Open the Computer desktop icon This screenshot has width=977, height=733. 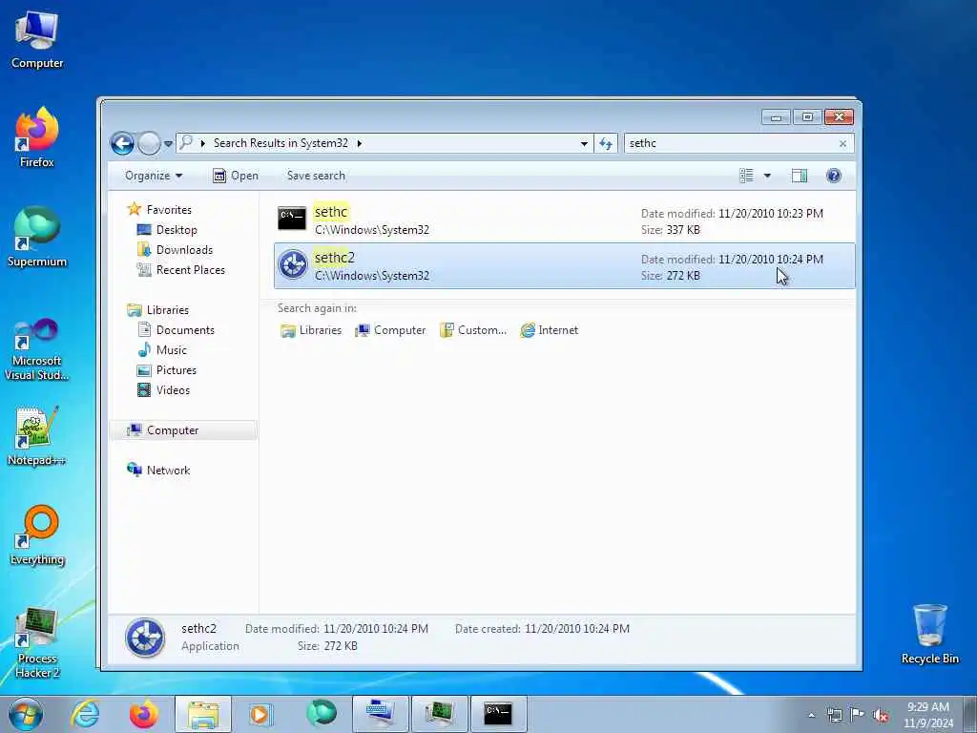37,40
